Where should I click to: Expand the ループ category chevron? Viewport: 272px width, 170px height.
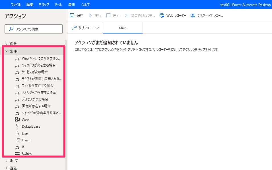[7, 161]
